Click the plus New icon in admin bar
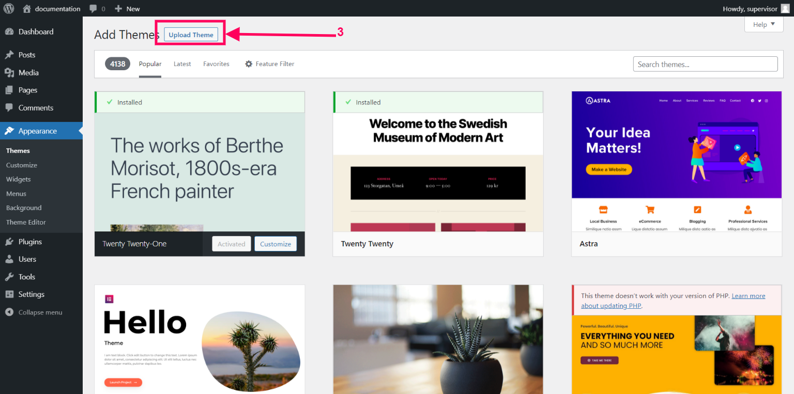Image resolution: width=794 pixels, height=394 pixels. click(x=118, y=9)
